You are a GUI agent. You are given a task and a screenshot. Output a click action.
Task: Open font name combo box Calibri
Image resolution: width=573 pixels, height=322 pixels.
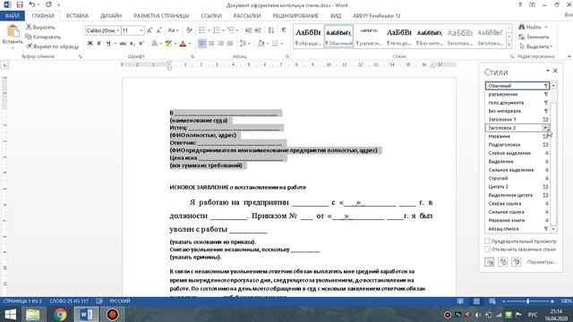tap(103, 30)
